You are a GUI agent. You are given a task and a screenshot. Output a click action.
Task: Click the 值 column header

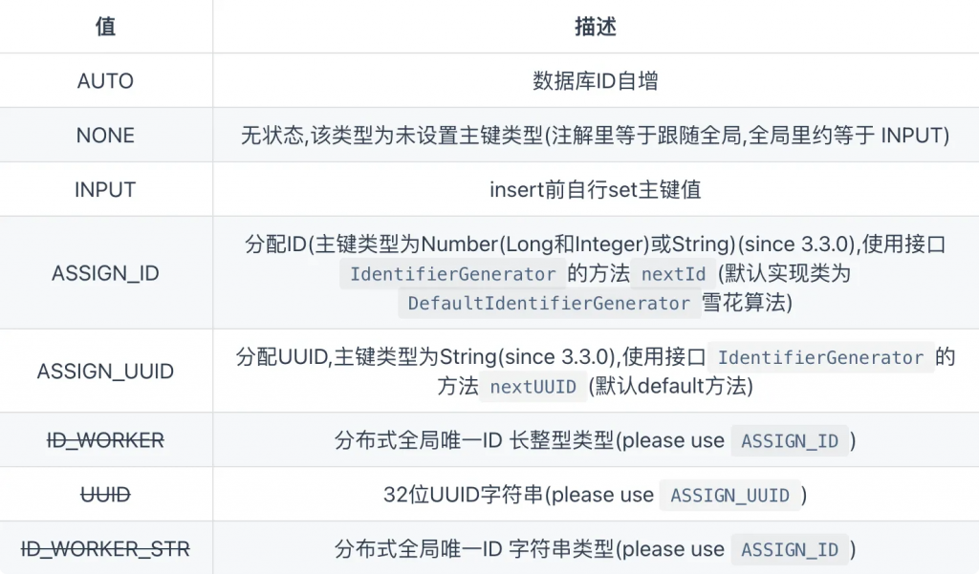105,26
